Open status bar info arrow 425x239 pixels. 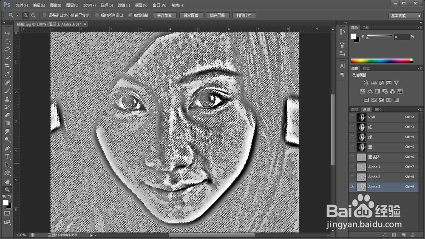tap(91, 235)
